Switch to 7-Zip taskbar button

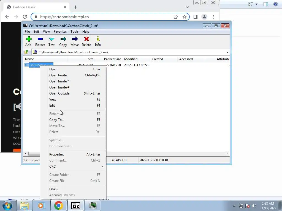coord(75,206)
